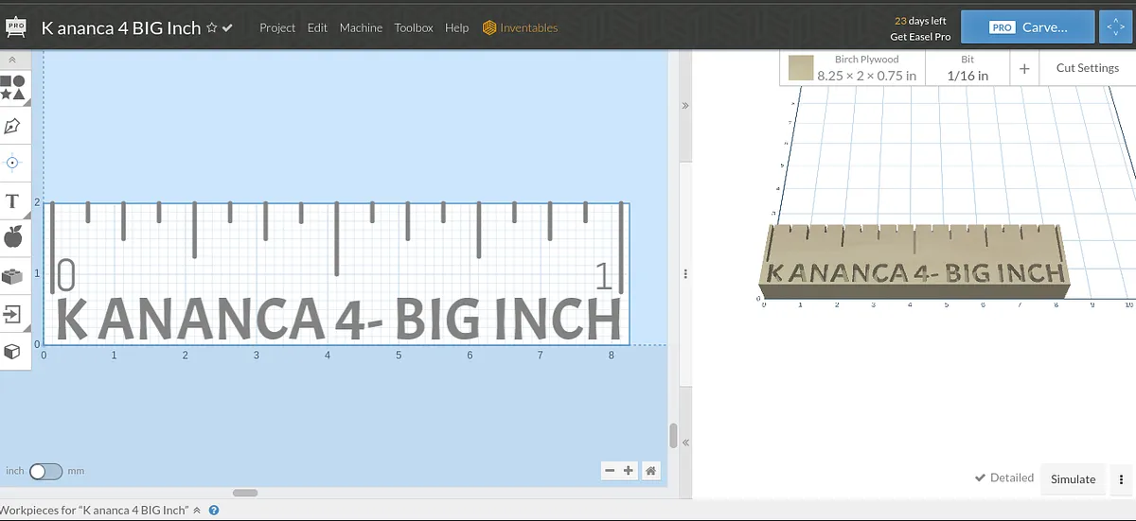Image resolution: width=1136 pixels, height=521 pixels.
Task: Click the Birch Plywood material swatch
Action: pyautogui.click(x=801, y=68)
